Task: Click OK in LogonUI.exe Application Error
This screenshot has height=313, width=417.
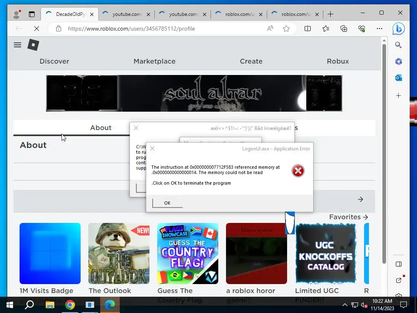Action: pyautogui.click(x=167, y=203)
